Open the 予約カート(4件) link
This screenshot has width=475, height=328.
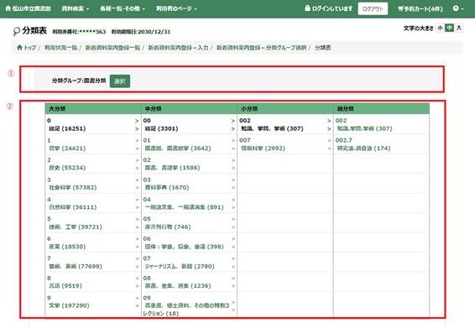(420, 8)
